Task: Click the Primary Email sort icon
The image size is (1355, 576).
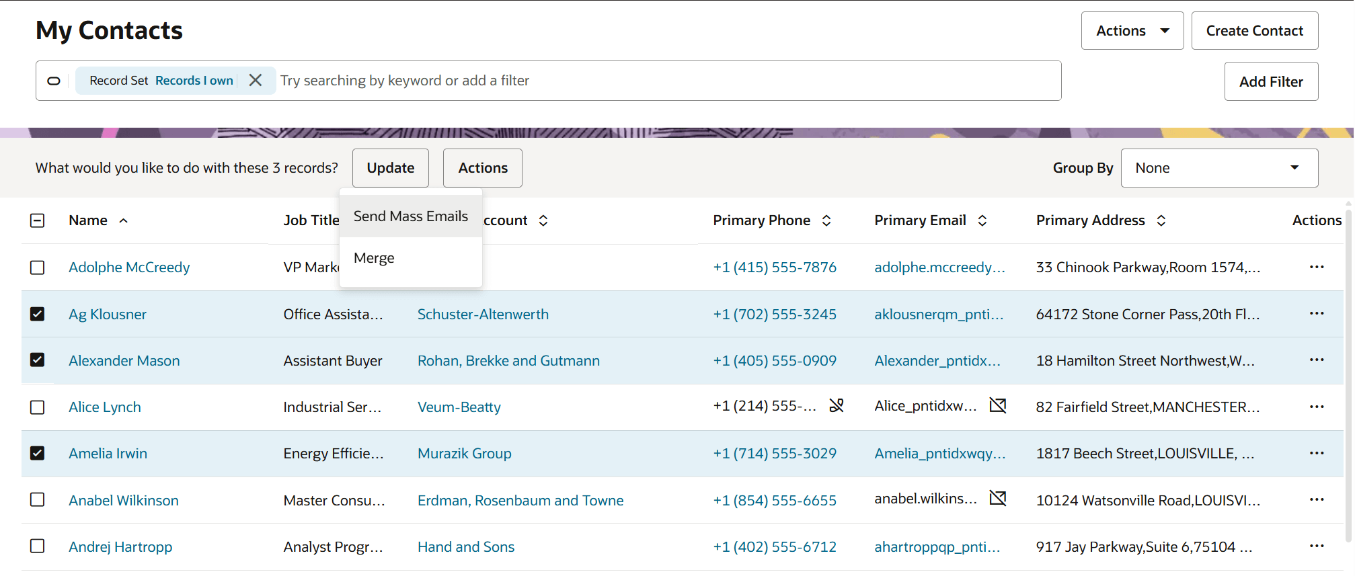Action: [x=982, y=220]
